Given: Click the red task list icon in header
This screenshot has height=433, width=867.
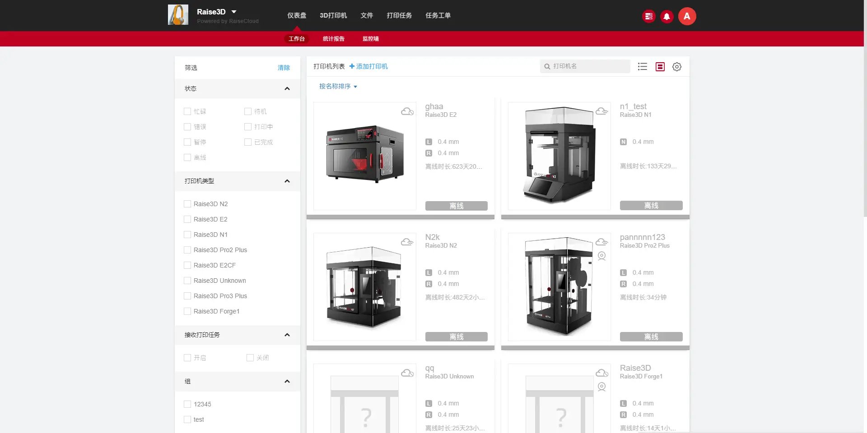Looking at the screenshot, I should pyautogui.click(x=648, y=17).
